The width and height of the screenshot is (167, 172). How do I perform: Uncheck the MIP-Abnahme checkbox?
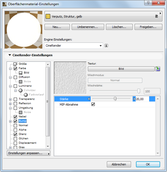[93, 104]
